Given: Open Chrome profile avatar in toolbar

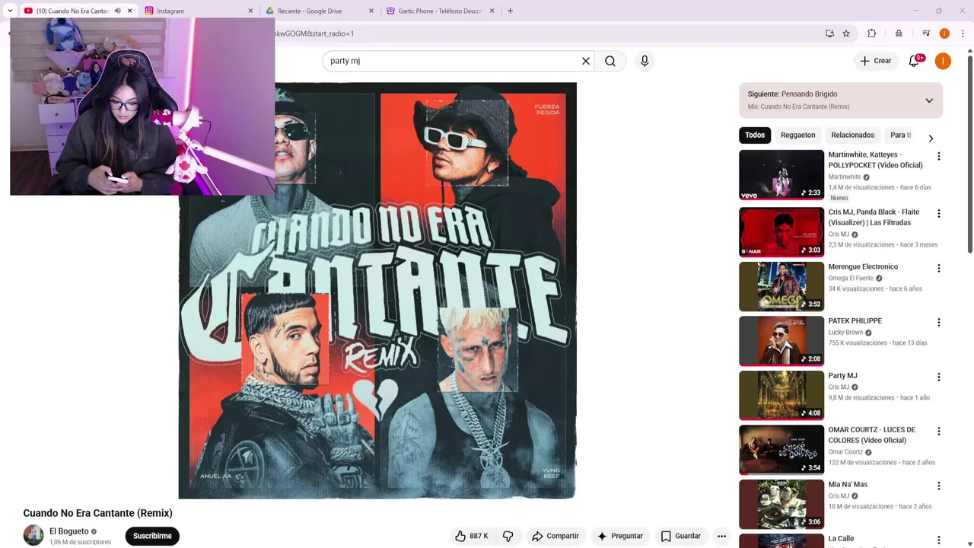Looking at the screenshot, I should pos(944,33).
